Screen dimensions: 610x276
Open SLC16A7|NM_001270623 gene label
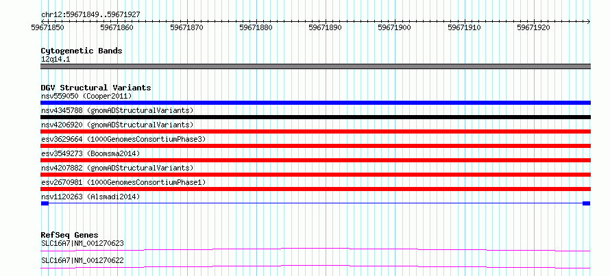pos(82,244)
